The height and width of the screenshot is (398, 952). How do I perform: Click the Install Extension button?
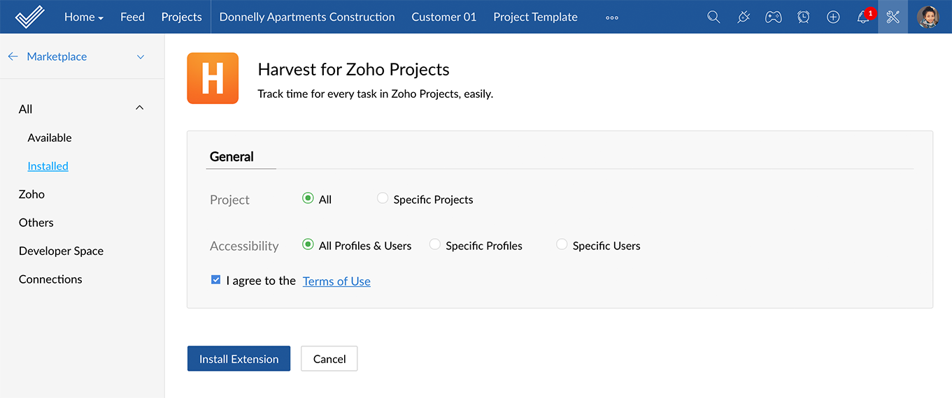click(239, 359)
